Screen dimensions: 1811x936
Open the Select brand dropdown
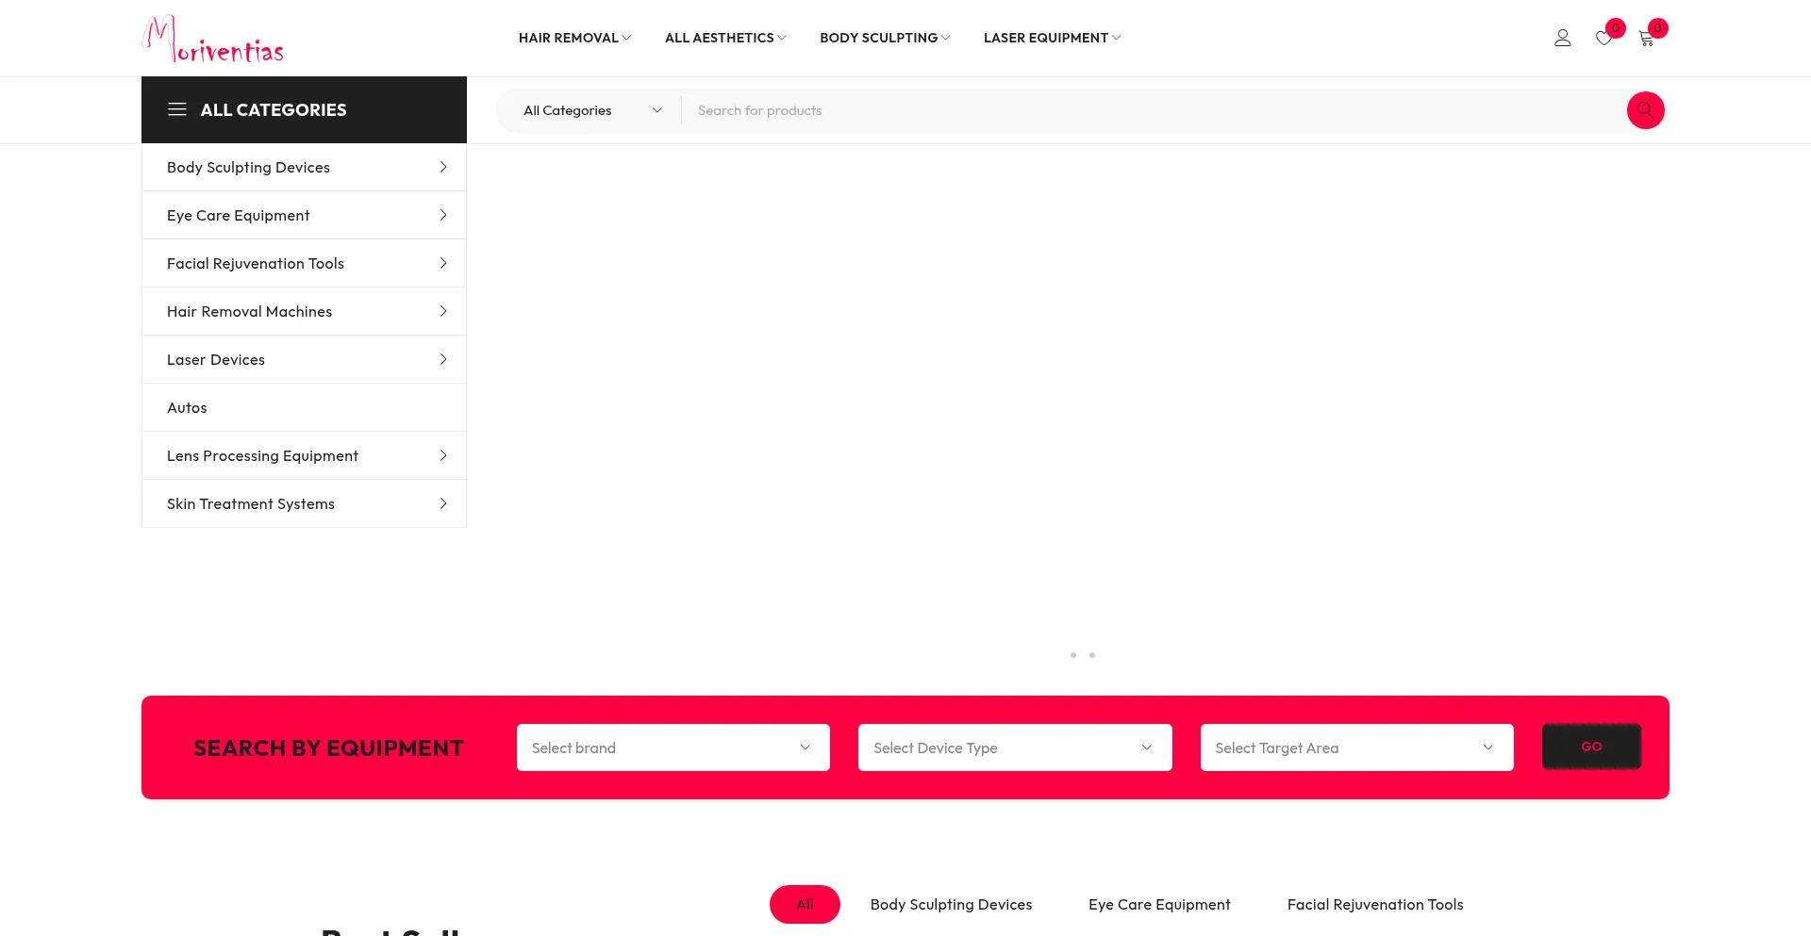pos(673,747)
